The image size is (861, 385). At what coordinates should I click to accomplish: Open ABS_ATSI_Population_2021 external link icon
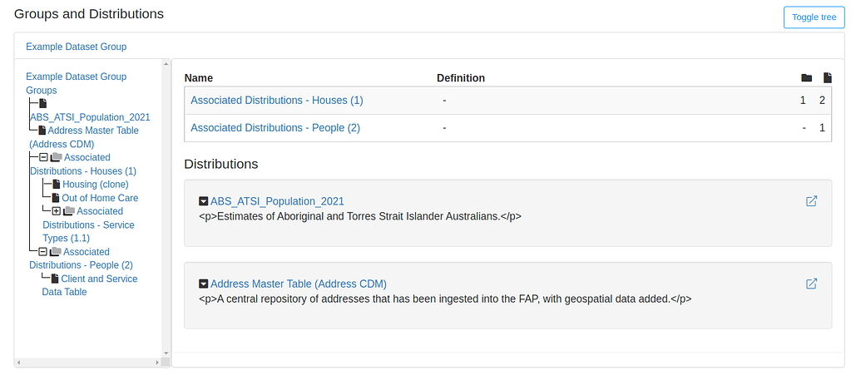(x=811, y=201)
